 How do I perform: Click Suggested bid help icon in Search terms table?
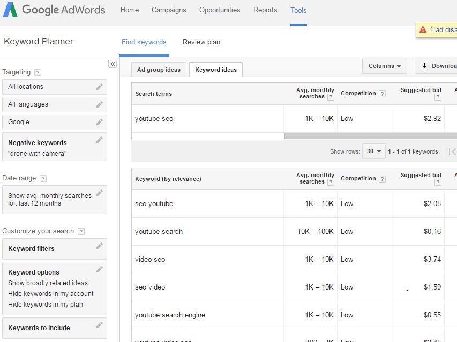[x=438, y=97]
